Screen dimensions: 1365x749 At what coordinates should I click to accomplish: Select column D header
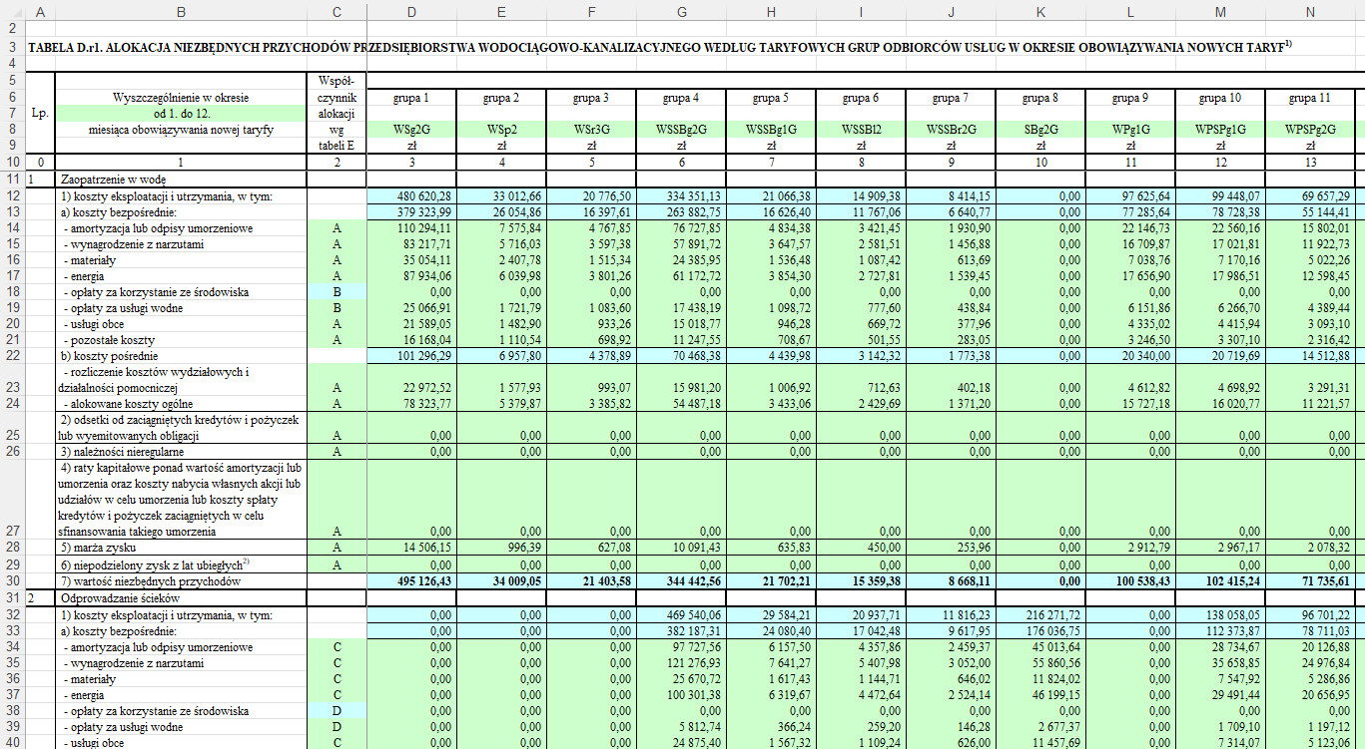[411, 11]
